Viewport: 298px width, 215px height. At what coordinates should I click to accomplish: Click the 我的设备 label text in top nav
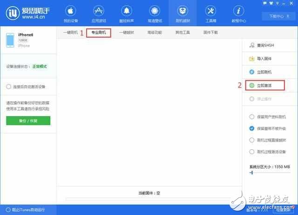[71, 21]
